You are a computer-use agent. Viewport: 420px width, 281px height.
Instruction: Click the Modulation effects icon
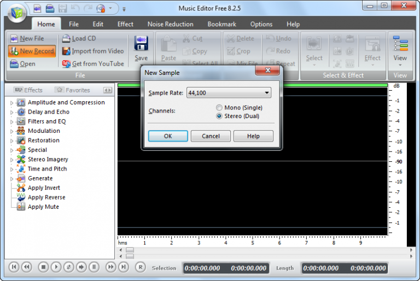click(21, 131)
